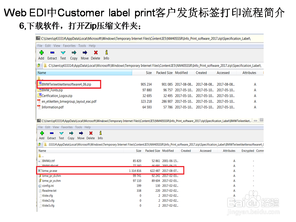Image resolution: width=296 pixels, height=222 pixels.
Task: Select Readme.txt file
Action: pos(49,191)
